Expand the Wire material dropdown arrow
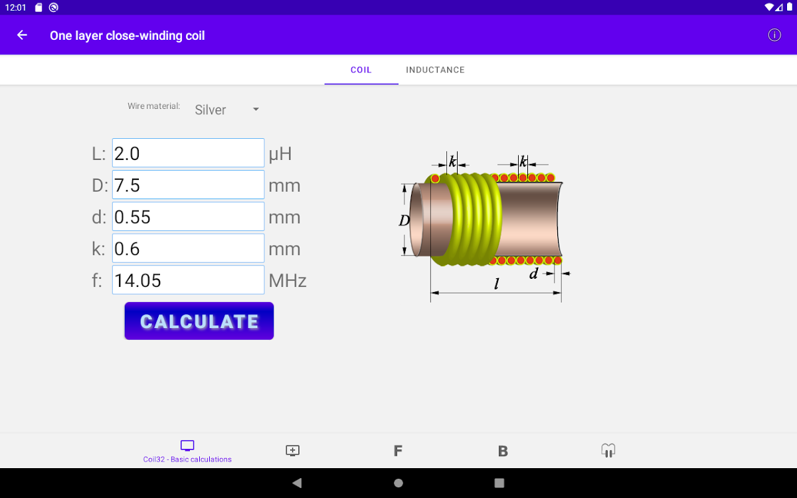The width and height of the screenshot is (797, 498). point(256,110)
